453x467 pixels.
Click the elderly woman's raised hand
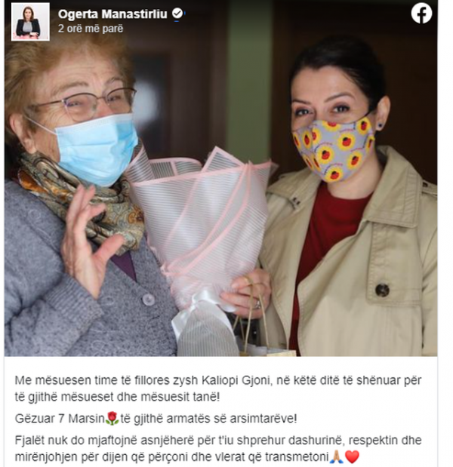click(x=87, y=241)
